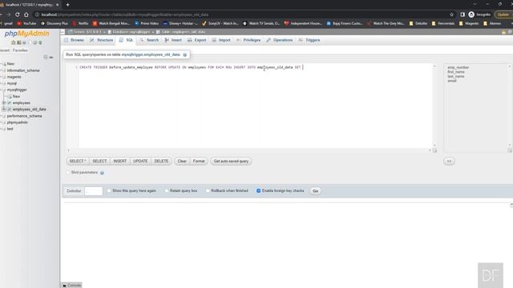The image size is (513, 288).
Task: Expand performance_schema database node
Action: 2,116
